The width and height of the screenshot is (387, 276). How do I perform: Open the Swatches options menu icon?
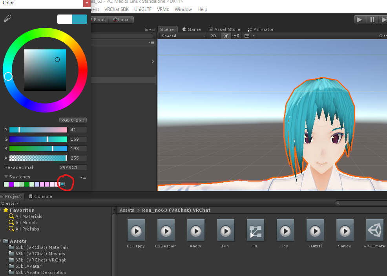pyautogui.click(x=84, y=178)
